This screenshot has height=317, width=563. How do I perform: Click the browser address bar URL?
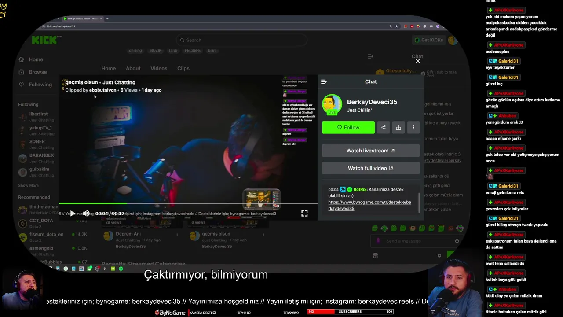pyautogui.click(x=61, y=26)
